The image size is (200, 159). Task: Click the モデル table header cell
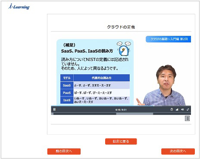pos(67,78)
